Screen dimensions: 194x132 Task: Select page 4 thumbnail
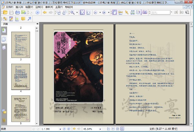pyautogui.click(x=21, y=77)
